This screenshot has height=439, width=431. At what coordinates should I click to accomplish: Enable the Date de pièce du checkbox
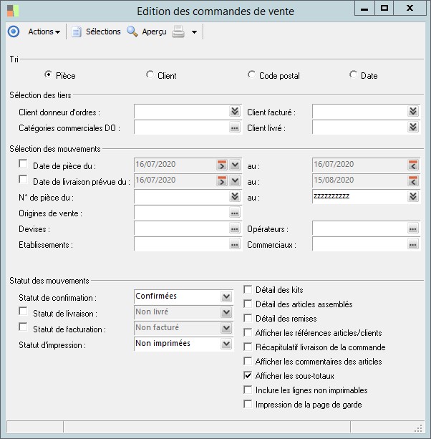pyautogui.click(x=24, y=165)
